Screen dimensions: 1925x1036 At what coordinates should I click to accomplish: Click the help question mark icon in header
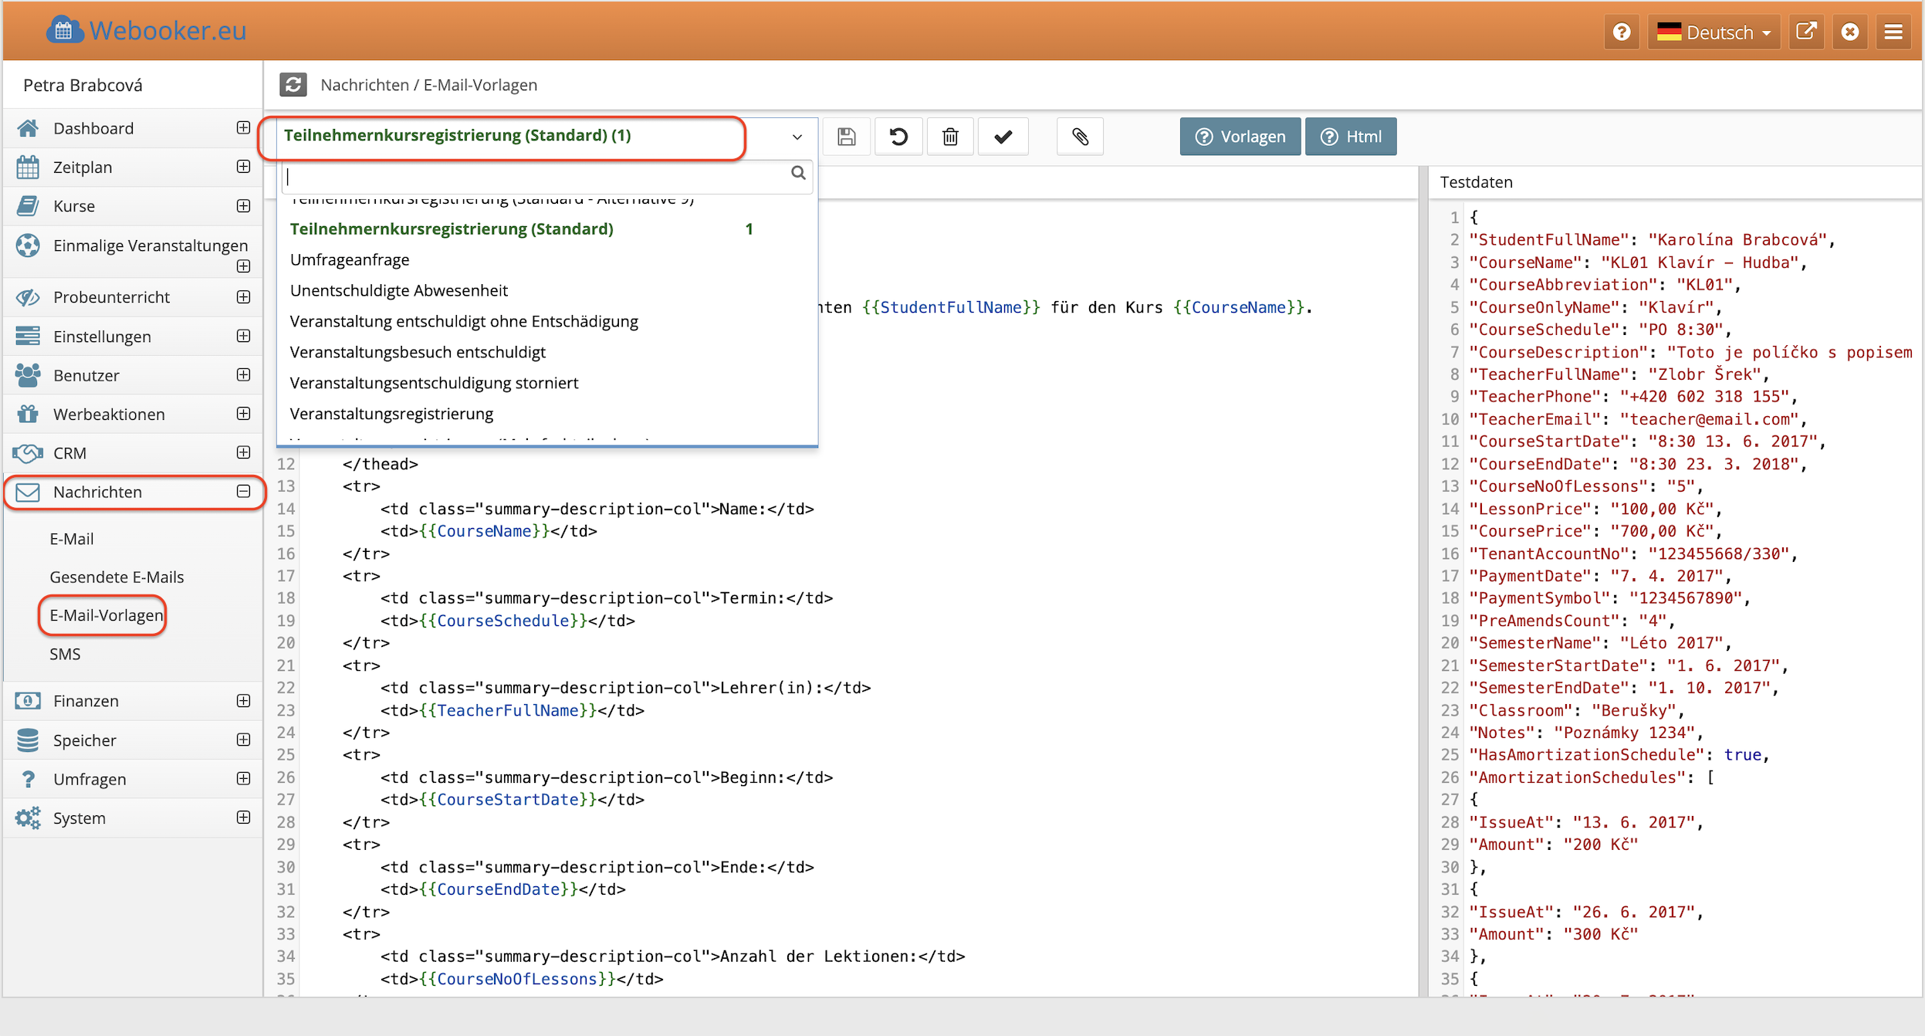point(1622,32)
